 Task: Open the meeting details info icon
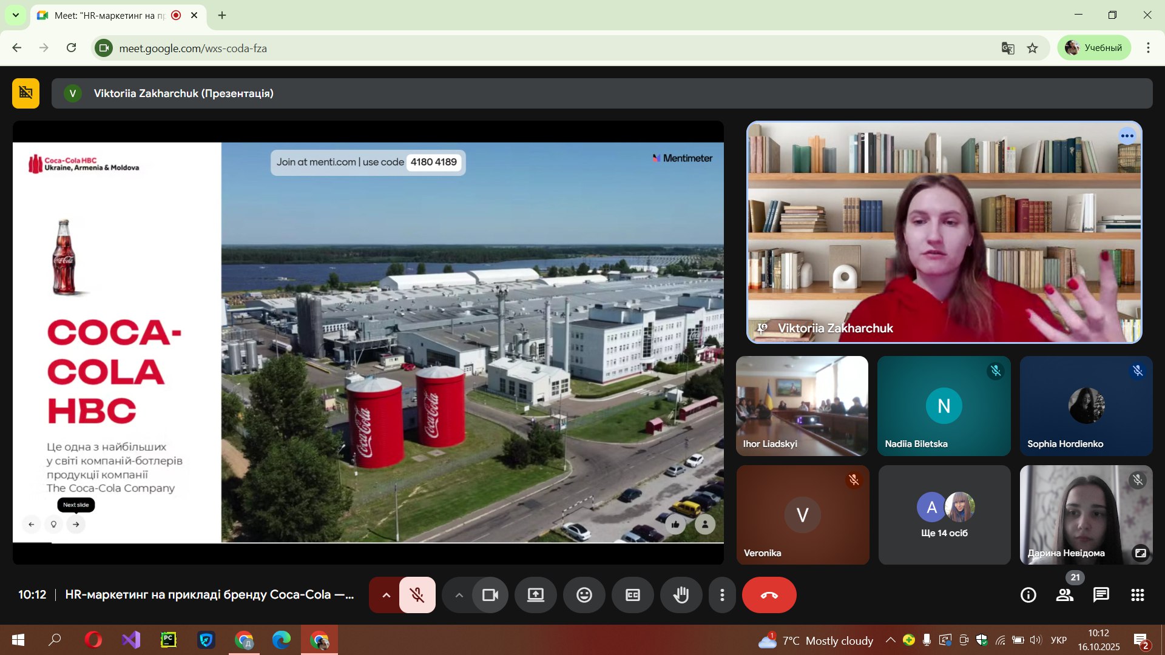pos(1028,595)
